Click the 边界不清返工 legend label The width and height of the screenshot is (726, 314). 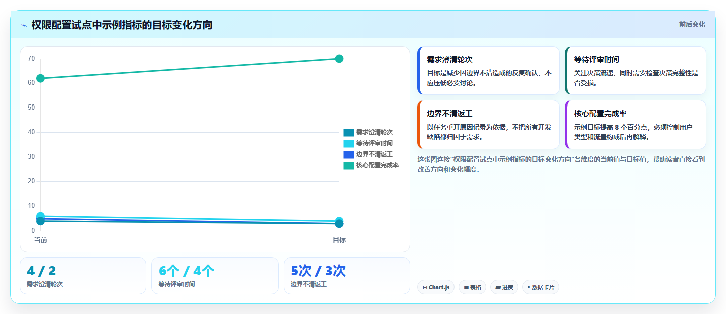[x=375, y=155]
